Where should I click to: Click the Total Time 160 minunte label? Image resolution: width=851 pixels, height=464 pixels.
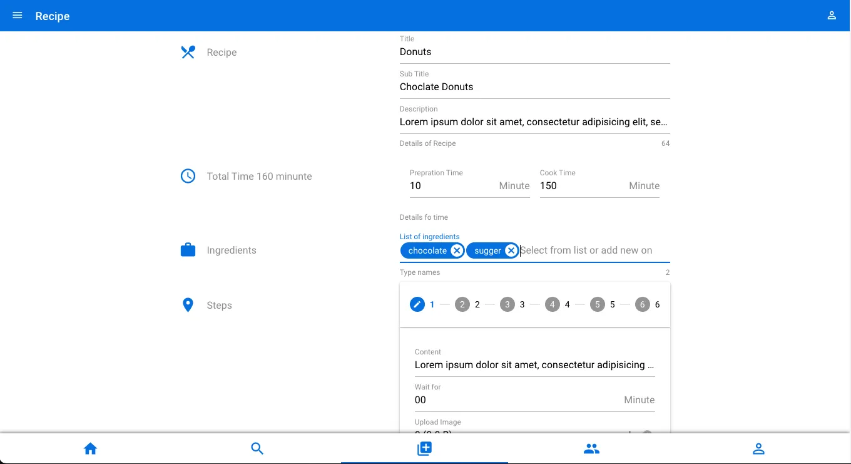(x=259, y=177)
